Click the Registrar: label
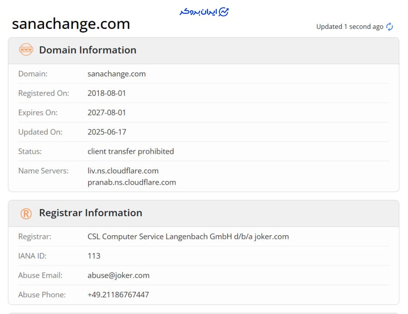The height and width of the screenshot is (314, 408). 34,237
